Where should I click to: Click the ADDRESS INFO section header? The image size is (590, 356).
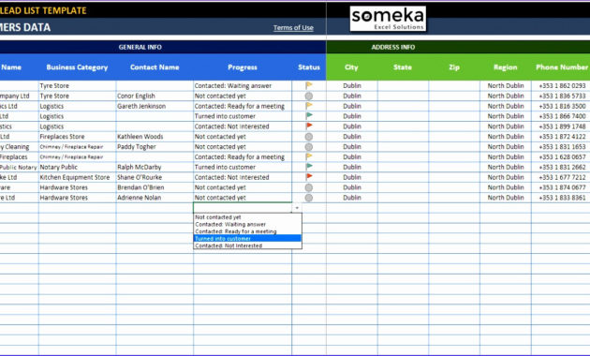[393, 47]
